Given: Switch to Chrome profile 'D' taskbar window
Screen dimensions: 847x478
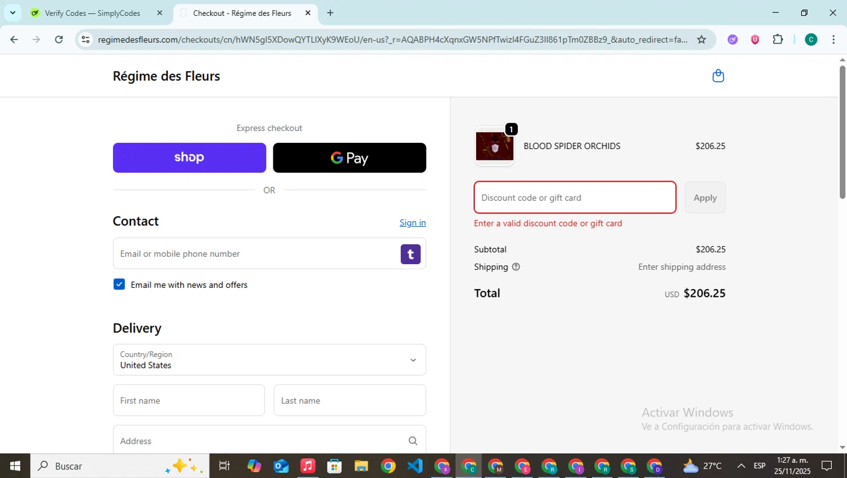Looking at the screenshot, I should pyautogui.click(x=654, y=466).
